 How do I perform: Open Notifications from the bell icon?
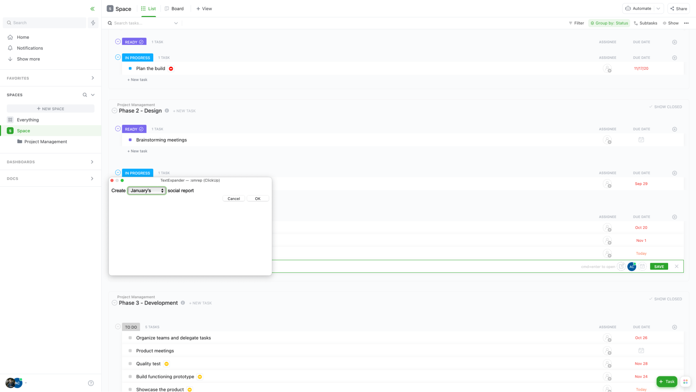[x=10, y=48]
